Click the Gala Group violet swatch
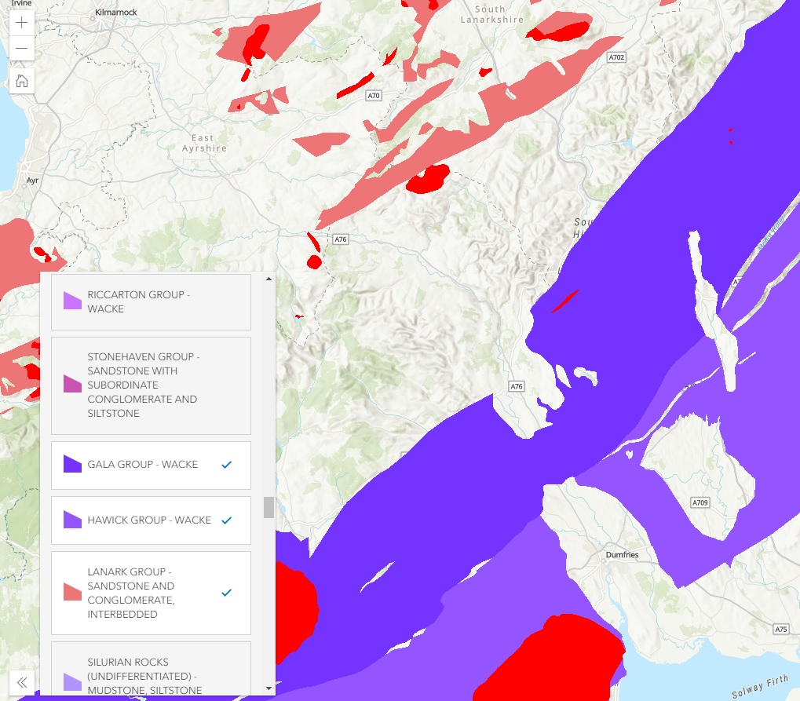Screen dimensions: 800x701 [72, 464]
